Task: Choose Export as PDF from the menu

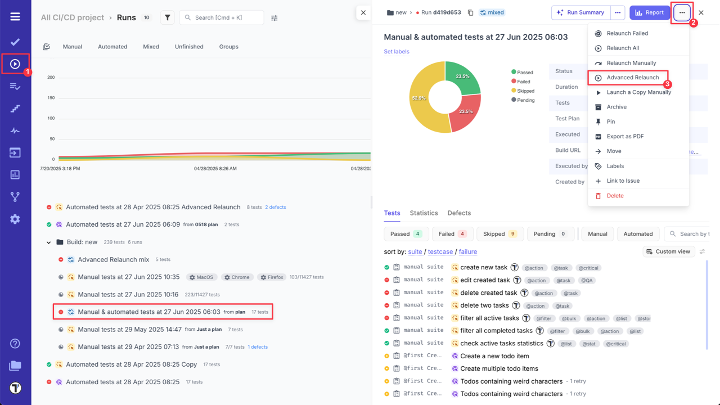Action: coord(625,136)
